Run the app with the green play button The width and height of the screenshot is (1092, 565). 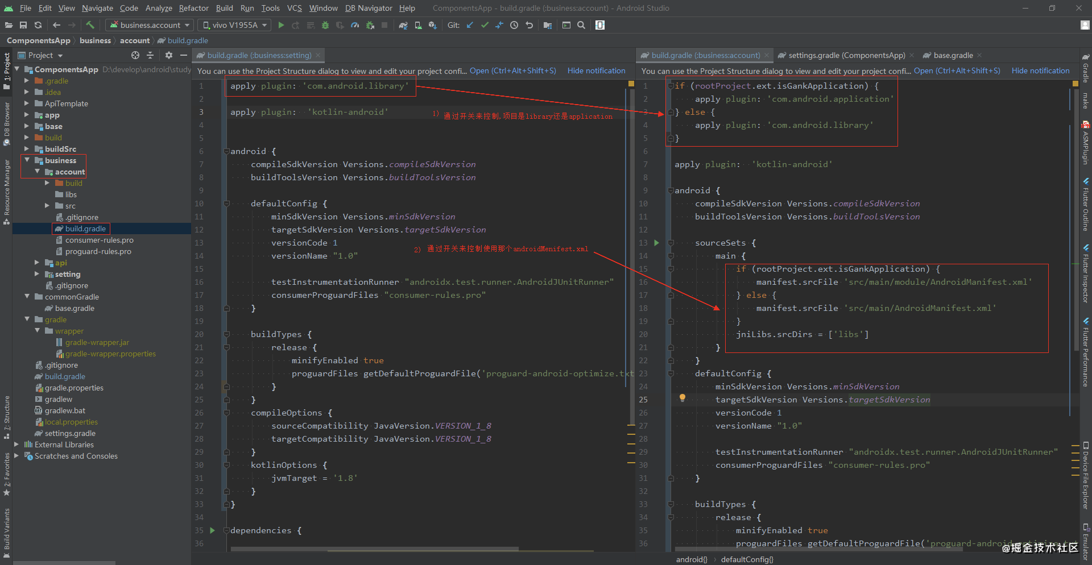[281, 25]
